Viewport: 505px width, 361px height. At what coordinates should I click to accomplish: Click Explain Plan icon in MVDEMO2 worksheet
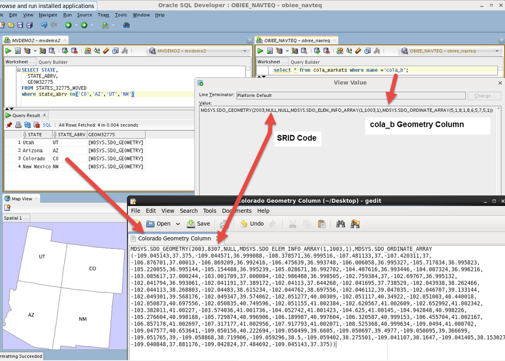tap(42, 51)
